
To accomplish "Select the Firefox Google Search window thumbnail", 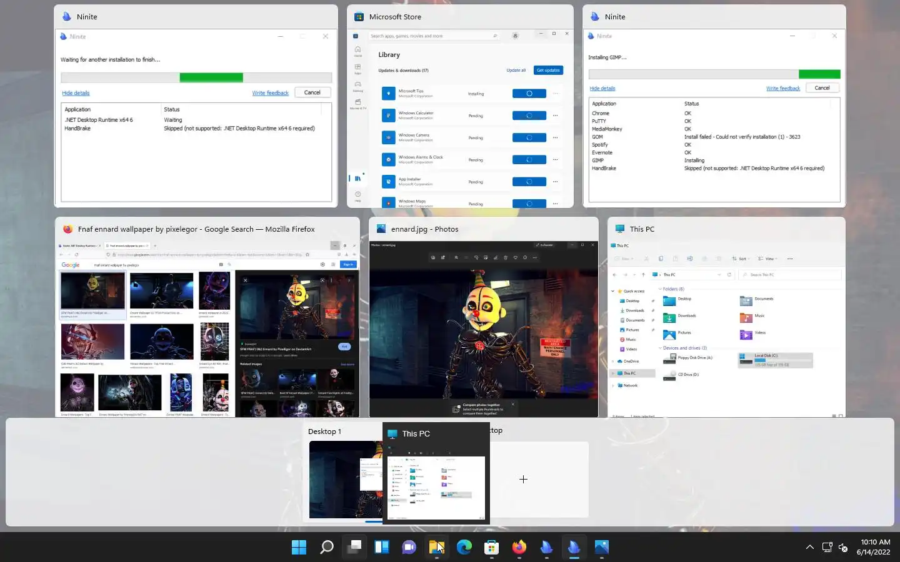I will click(207, 317).
